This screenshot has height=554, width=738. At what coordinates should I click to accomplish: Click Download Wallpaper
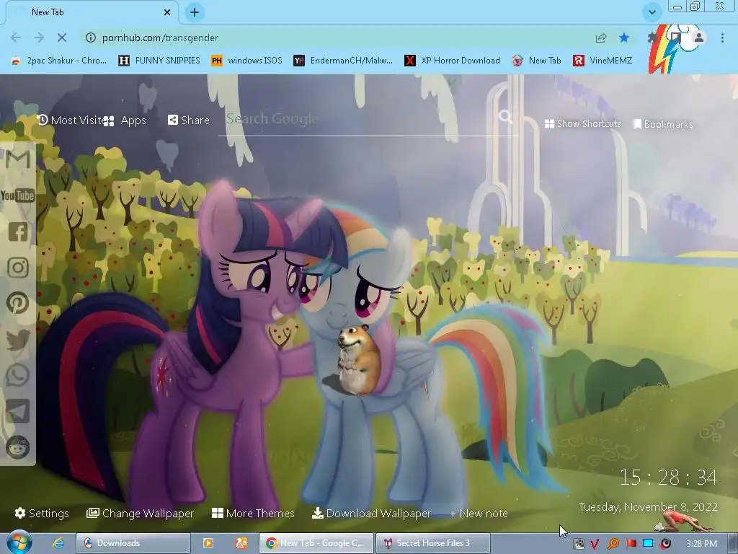371,513
